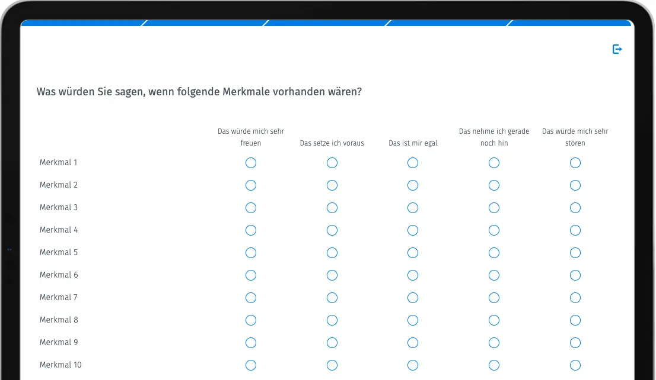Select 'Das ist mir egal' for Merkmal 8

[x=412, y=321]
